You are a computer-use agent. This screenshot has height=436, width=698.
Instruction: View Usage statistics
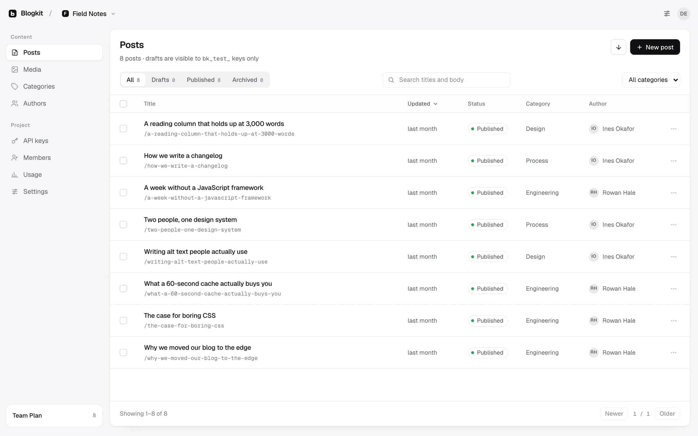[54, 174]
